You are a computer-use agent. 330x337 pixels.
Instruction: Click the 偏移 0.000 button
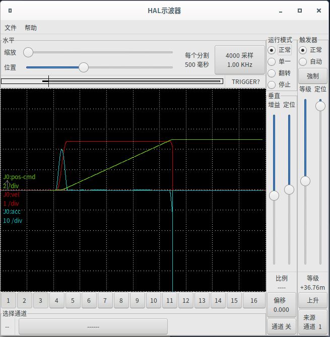pos(282,305)
